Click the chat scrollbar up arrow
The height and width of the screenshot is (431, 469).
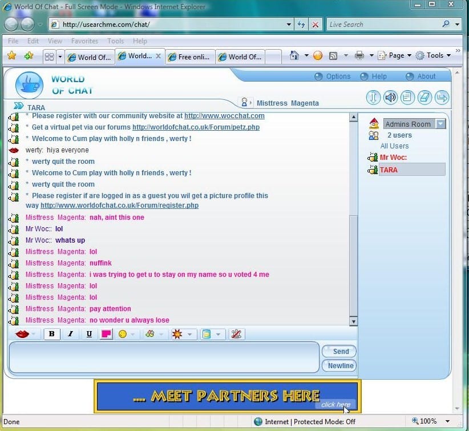(x=353, y=117)
